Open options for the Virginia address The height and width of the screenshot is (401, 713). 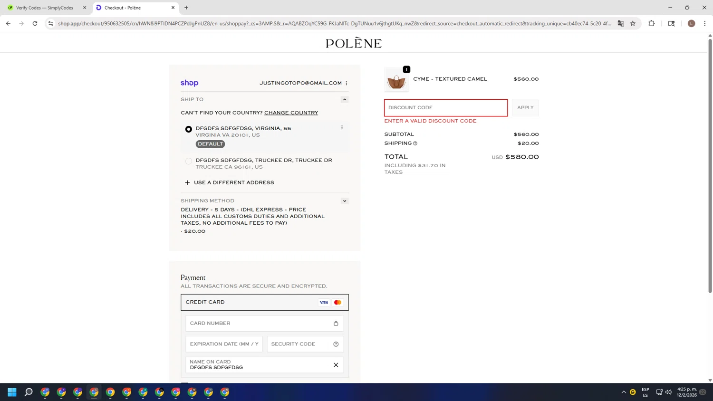coord(342,127)
